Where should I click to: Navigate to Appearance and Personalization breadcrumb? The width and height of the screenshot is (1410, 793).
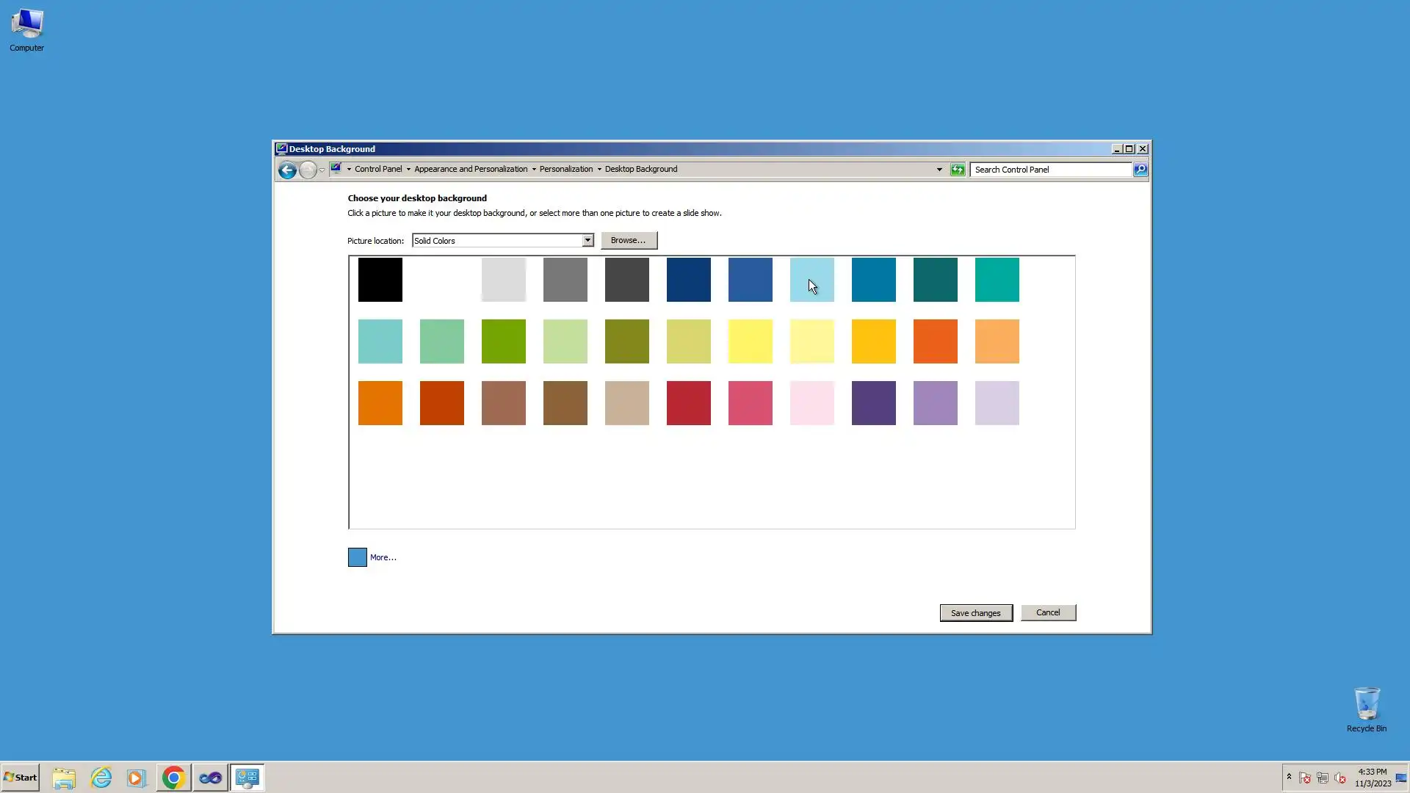pos(470,169)
